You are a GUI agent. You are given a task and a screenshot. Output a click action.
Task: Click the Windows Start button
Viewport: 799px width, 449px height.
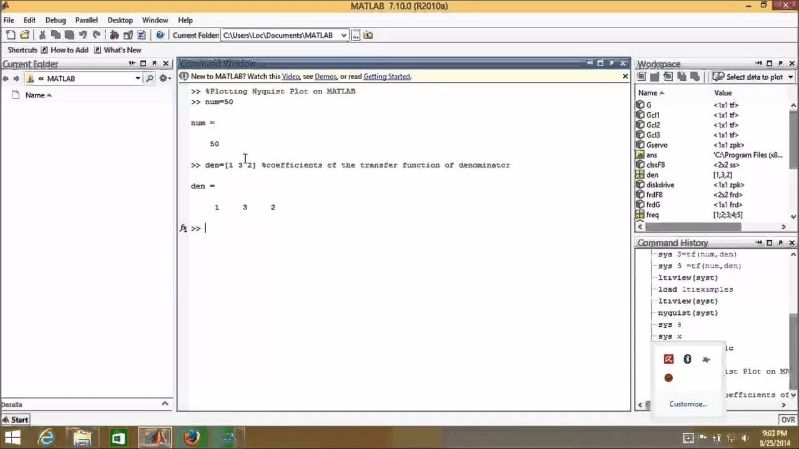pos(12,438)
